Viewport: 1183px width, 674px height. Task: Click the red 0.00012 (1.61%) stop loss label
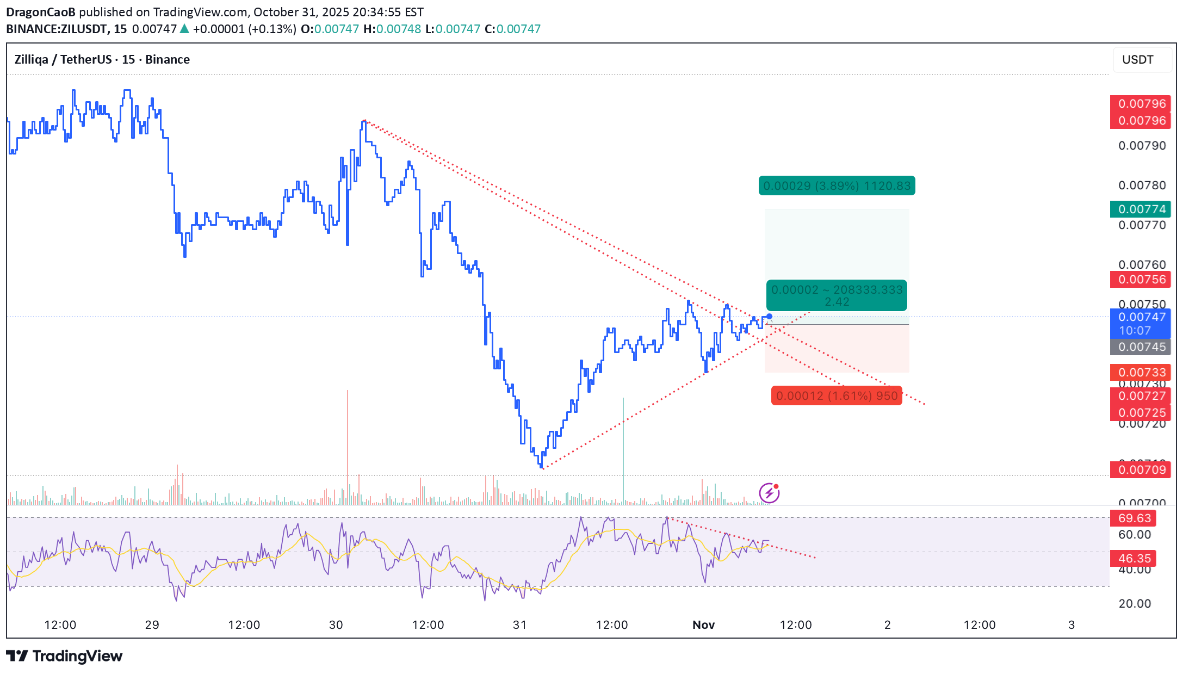(837, 396)
